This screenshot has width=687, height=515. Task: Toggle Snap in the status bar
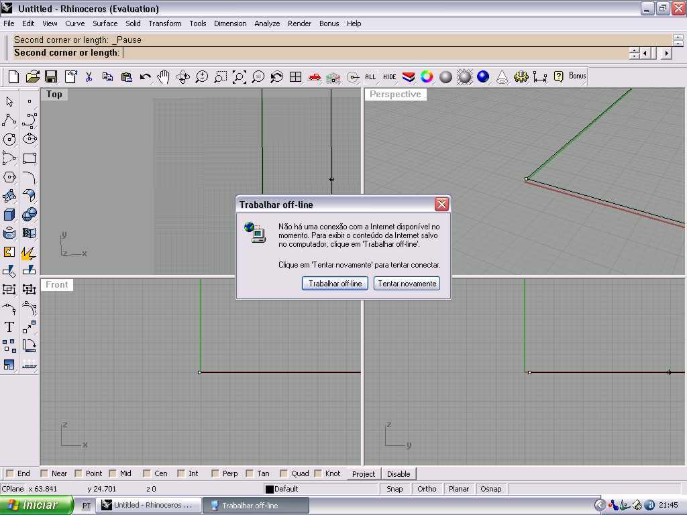394,489
